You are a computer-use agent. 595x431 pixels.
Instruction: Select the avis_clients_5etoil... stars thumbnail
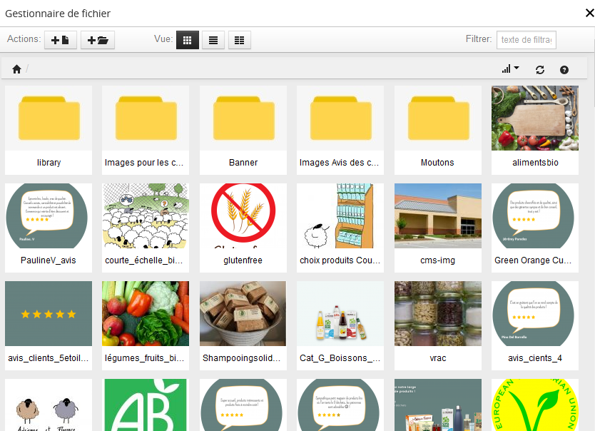(x=49, y=313)
